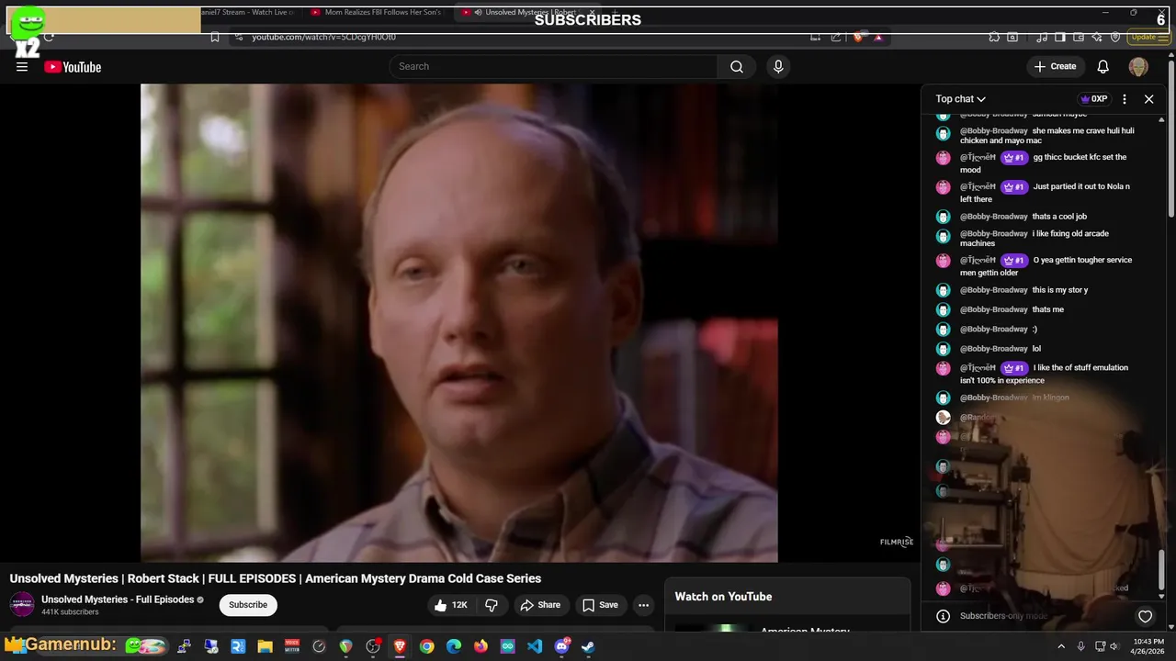Click the Watch on YouTube heading
Image resolution: width=1176 pixels, height=661 pixels.
tap(723, 597)
